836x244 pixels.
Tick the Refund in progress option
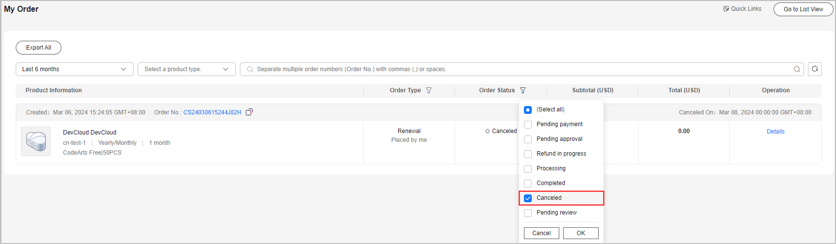(x=528, y=154)
